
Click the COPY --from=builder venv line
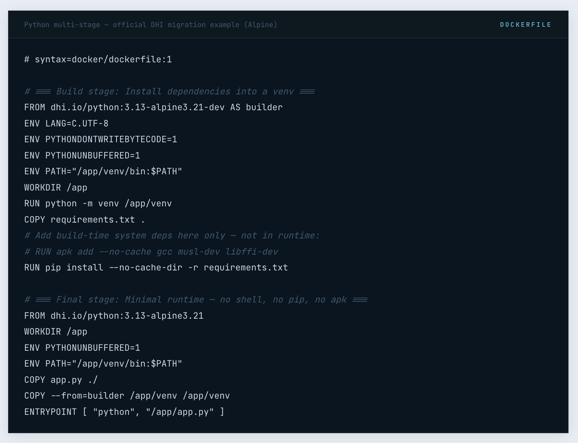[x=127, y=396]
